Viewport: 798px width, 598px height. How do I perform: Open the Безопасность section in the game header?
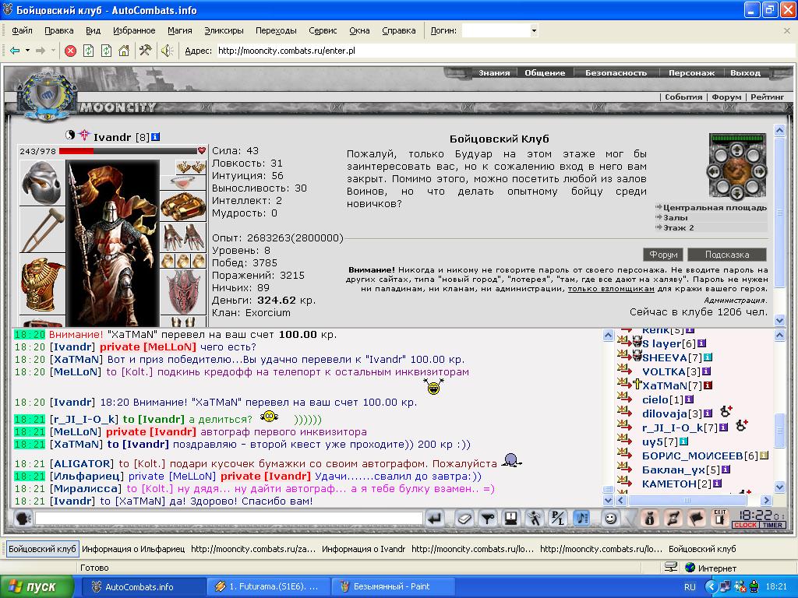616,72
